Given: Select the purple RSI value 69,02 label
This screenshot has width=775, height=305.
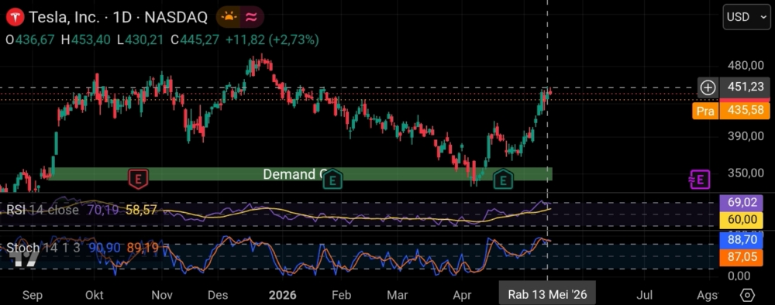Looking at the screenshot, I should pyautogui.click(x=745, y=202).
